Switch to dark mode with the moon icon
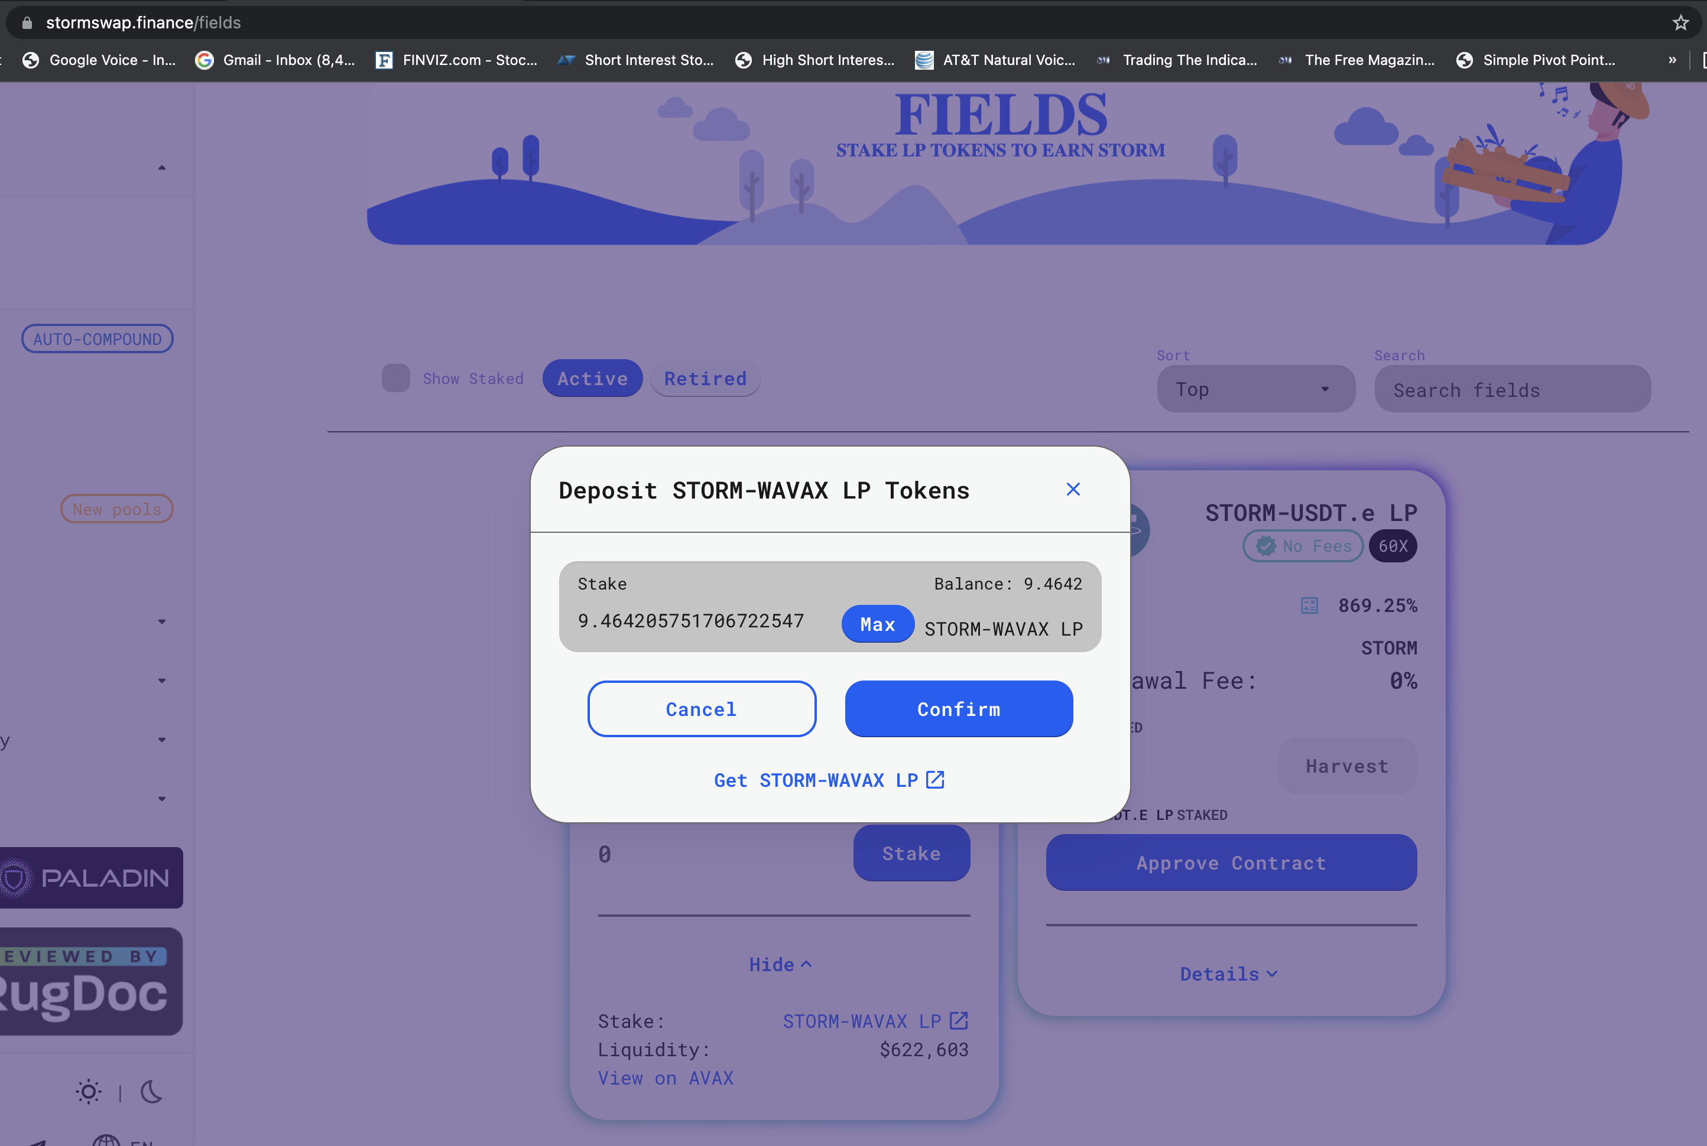This screenshot has height=1146, width=1707. pos(151,1092)
